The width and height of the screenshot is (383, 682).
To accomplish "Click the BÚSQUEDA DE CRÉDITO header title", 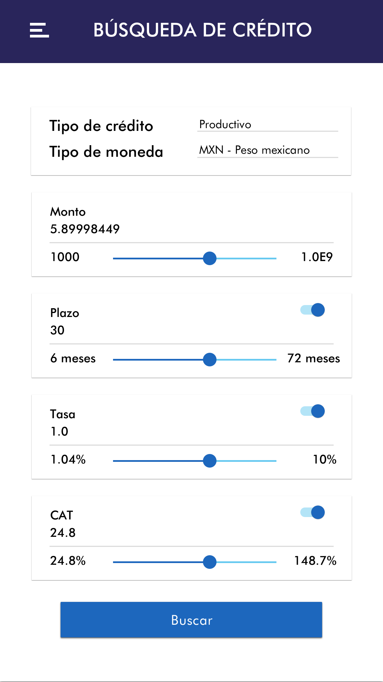I will pos(203,30).
